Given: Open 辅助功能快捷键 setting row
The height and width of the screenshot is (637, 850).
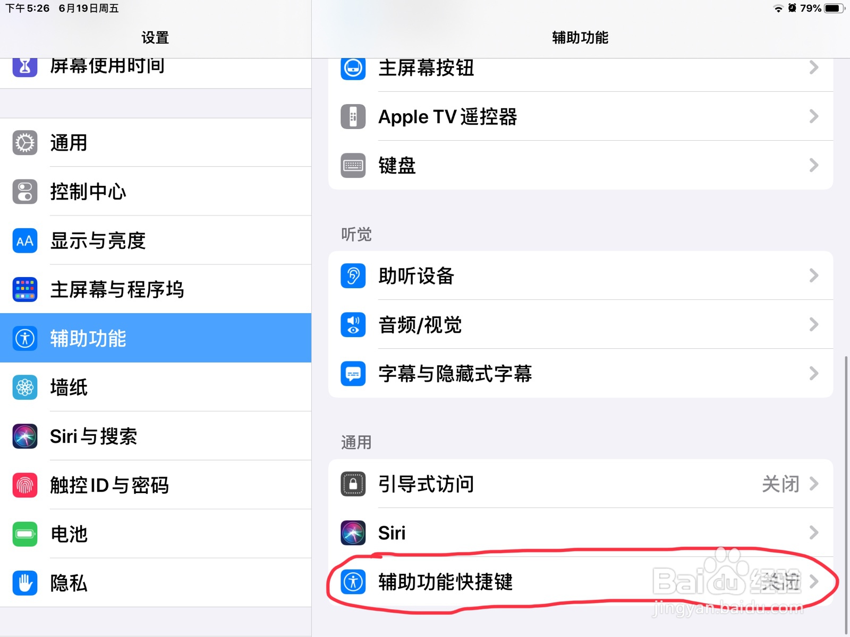Looking at the screenshot, I should 581,581.
